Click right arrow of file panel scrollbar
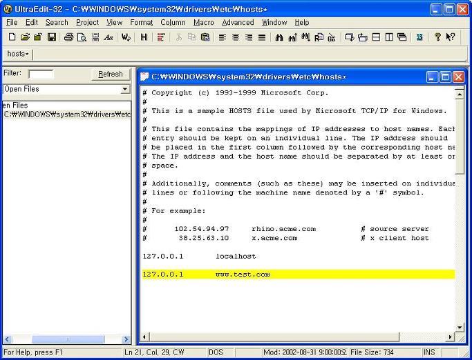The image size is (472, 360). tap(126, 339)
